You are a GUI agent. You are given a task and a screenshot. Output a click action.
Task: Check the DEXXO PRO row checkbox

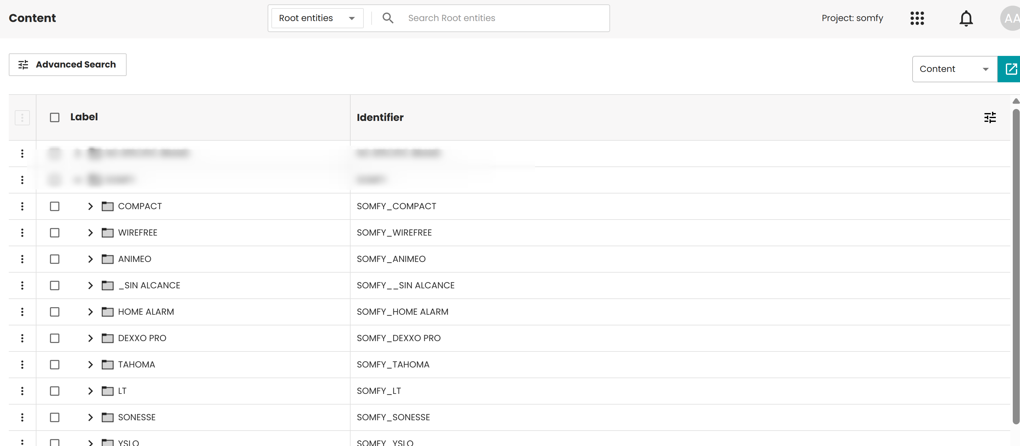point(55,338)
